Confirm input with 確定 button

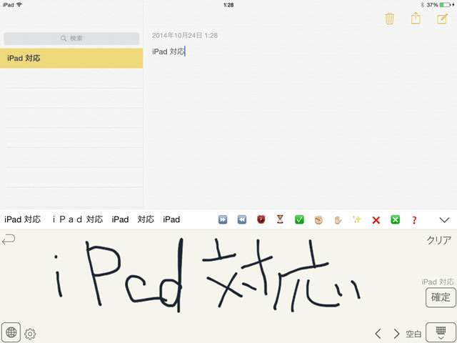(441, 297)
